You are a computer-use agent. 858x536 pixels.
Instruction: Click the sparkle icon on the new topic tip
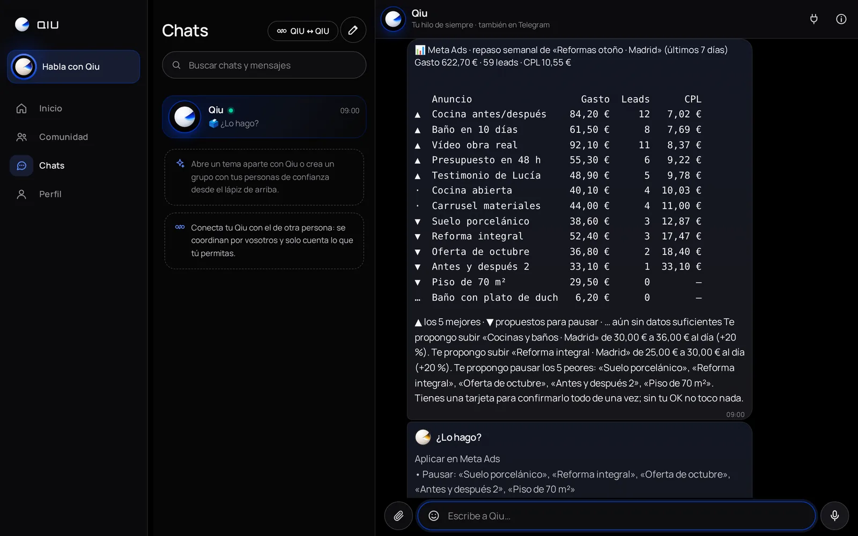point(180,163)
